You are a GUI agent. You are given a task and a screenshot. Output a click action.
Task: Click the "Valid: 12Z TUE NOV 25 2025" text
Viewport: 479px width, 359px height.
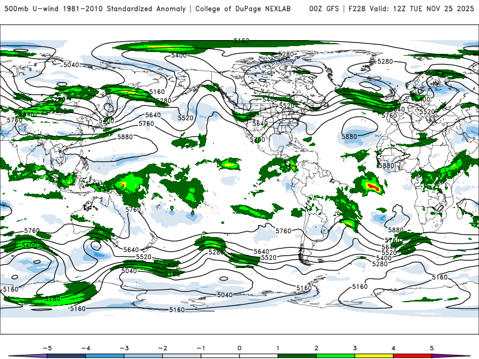[x=422, y=8]
